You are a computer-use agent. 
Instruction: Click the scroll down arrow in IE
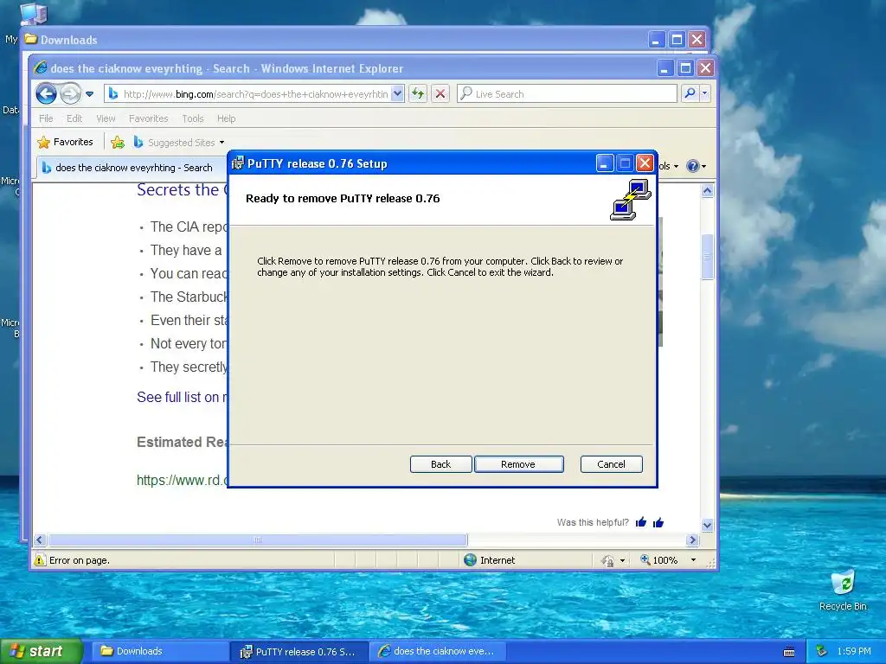point(708,525)
